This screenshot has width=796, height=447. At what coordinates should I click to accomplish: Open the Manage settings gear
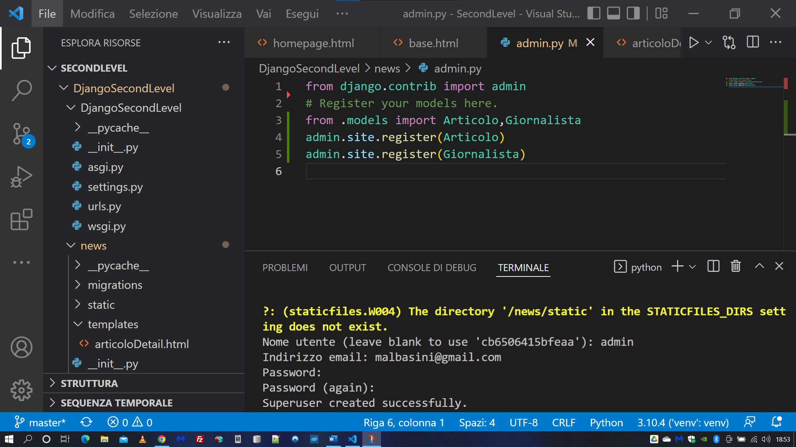[21, 390]
